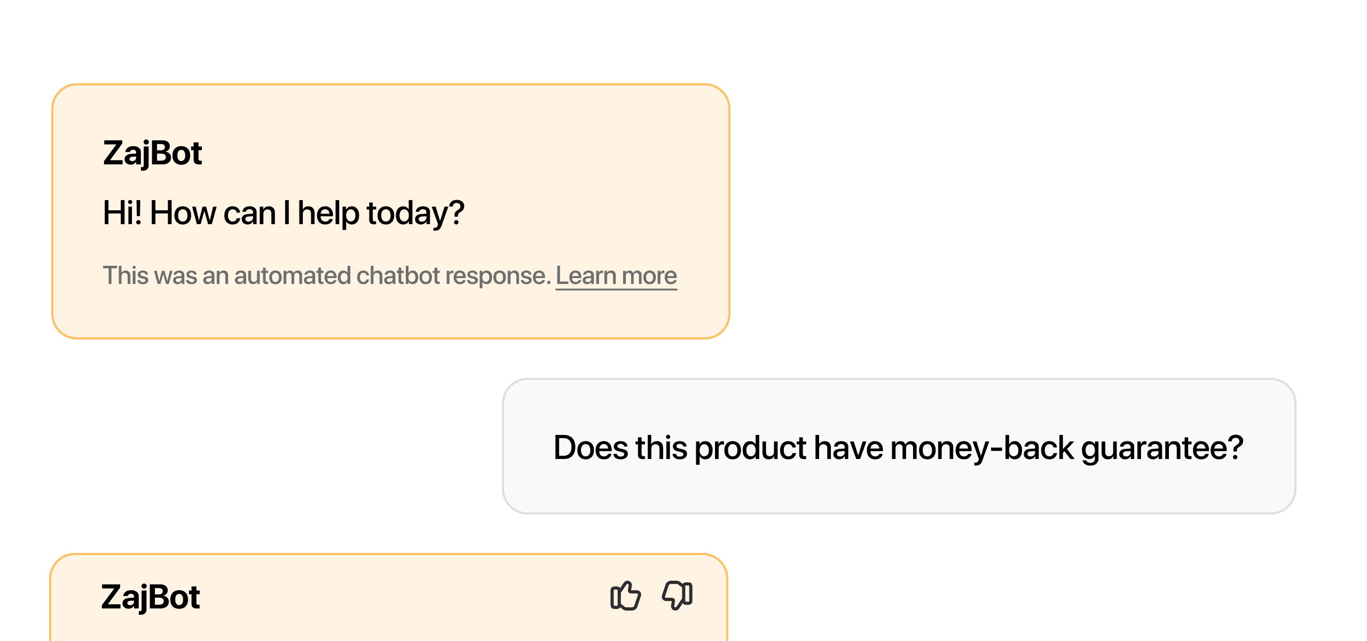Select the ZajBot name in the greeting message
Screen dimensions: 1367x641
tap(152, 153)
